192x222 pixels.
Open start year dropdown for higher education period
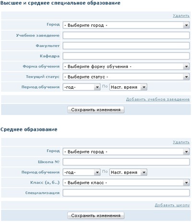82,87
